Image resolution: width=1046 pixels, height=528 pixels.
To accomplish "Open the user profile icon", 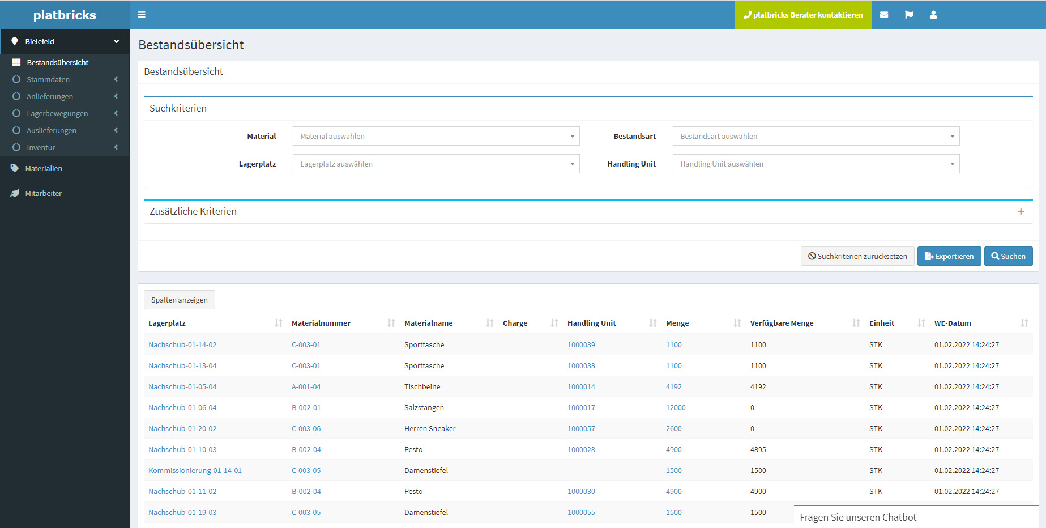I will pos(933,15).
